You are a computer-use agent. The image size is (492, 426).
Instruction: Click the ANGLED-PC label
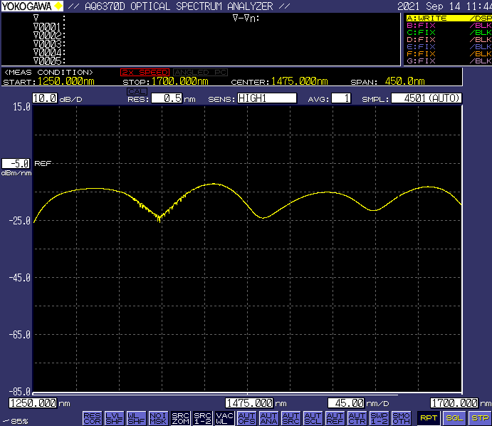pos(201,72)
